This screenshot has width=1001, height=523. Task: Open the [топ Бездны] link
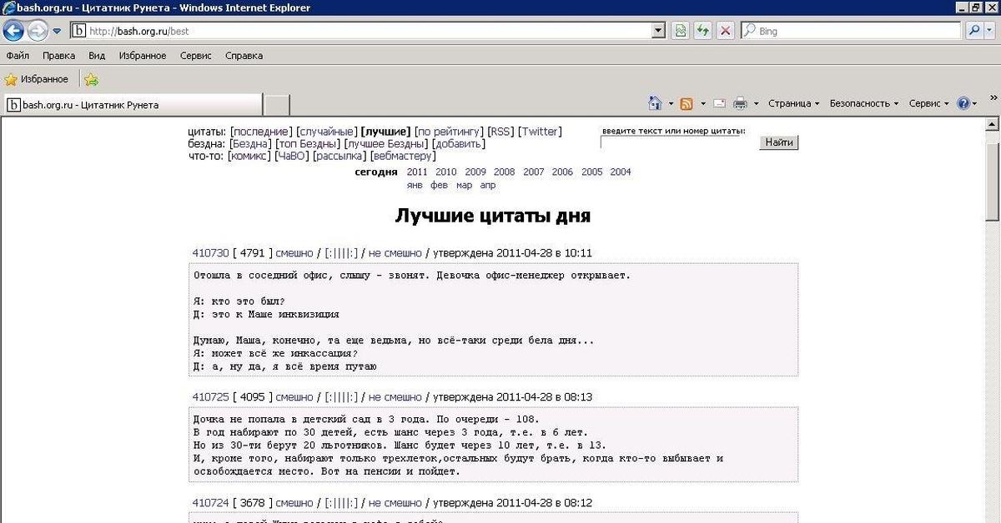(x=308, y=143)
